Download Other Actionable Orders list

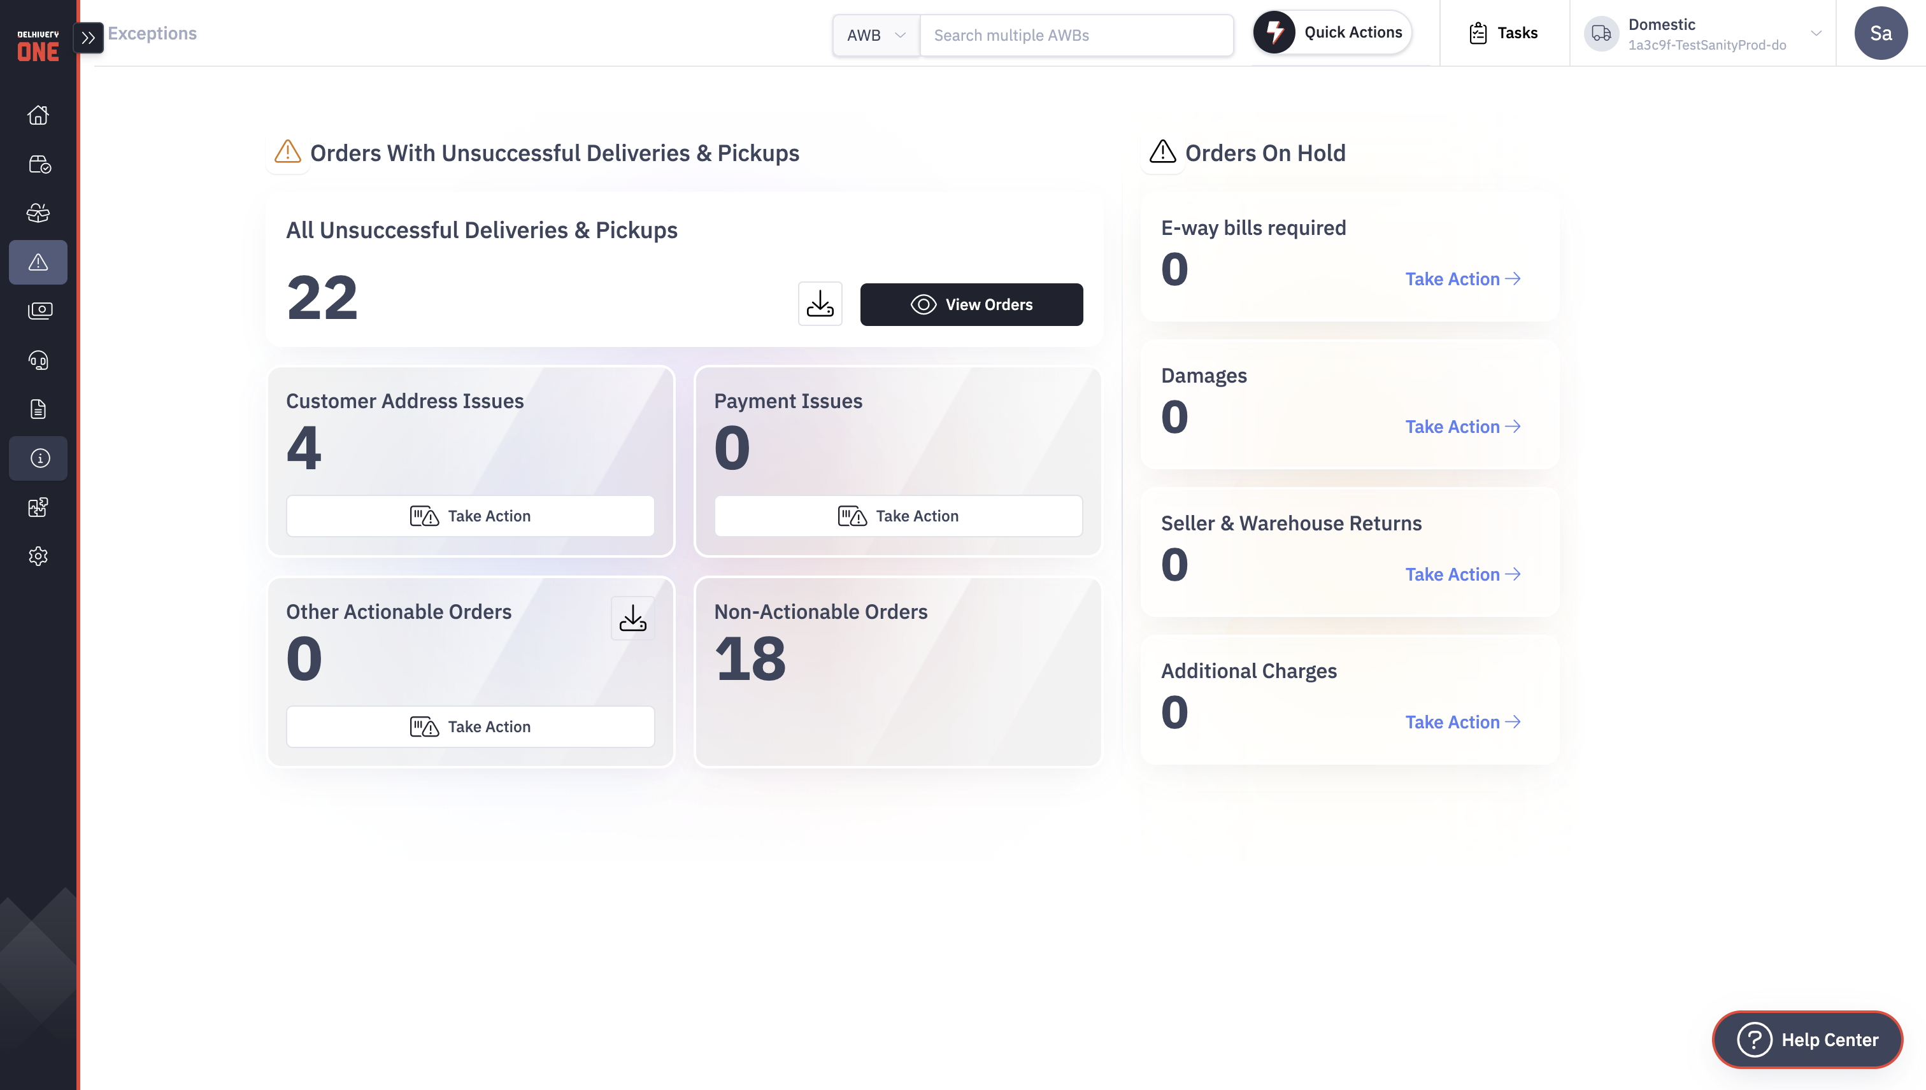coord(632,618)
